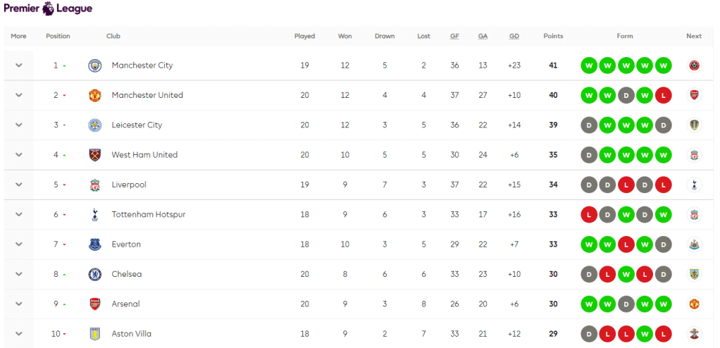This screenshot has width=720, height=348.
Task: Open the Arsenal club name link
Action: [125, 304]
